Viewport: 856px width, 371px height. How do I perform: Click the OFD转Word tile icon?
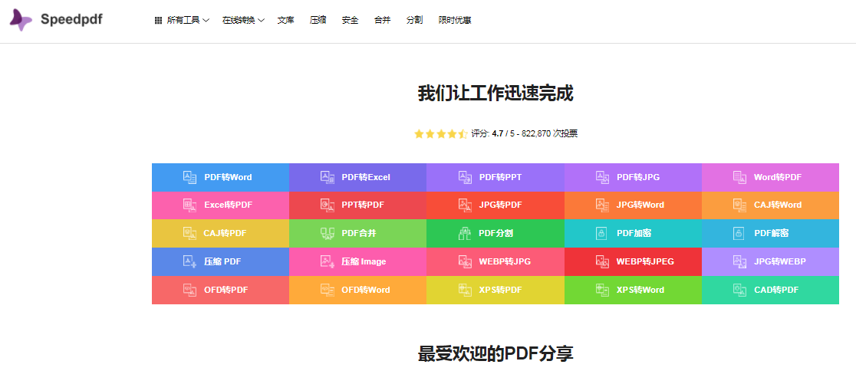click(327, 290)
